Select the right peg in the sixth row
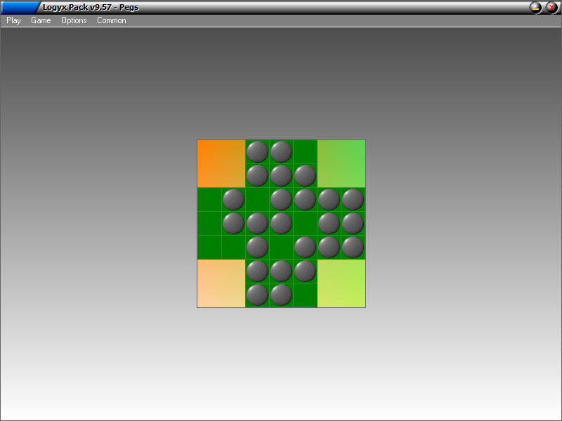Screen dimensions: 562x421 [x=306, y=272]
